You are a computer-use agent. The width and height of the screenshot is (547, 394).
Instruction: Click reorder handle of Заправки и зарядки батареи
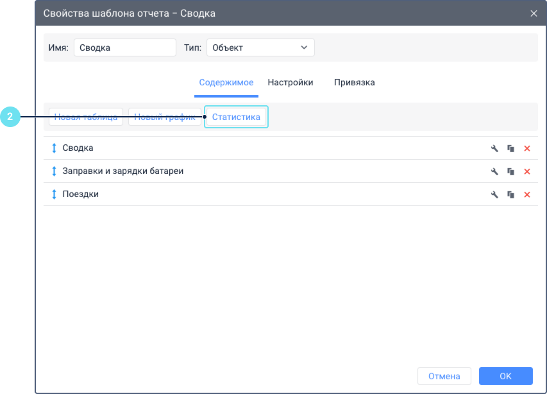(x=54, y=171)
